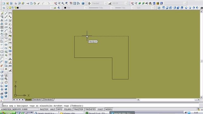Select the Ellipse draw tool
The width and height of the screenshot is (203, 114).
[6, 45]
